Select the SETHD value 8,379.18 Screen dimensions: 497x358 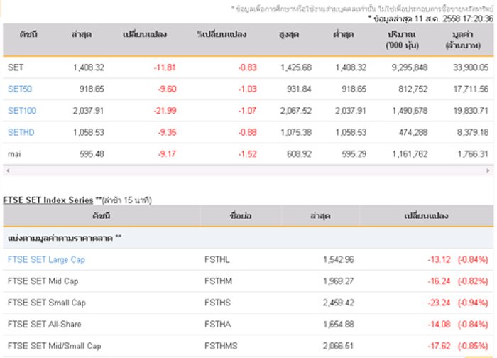click(473, 132)
